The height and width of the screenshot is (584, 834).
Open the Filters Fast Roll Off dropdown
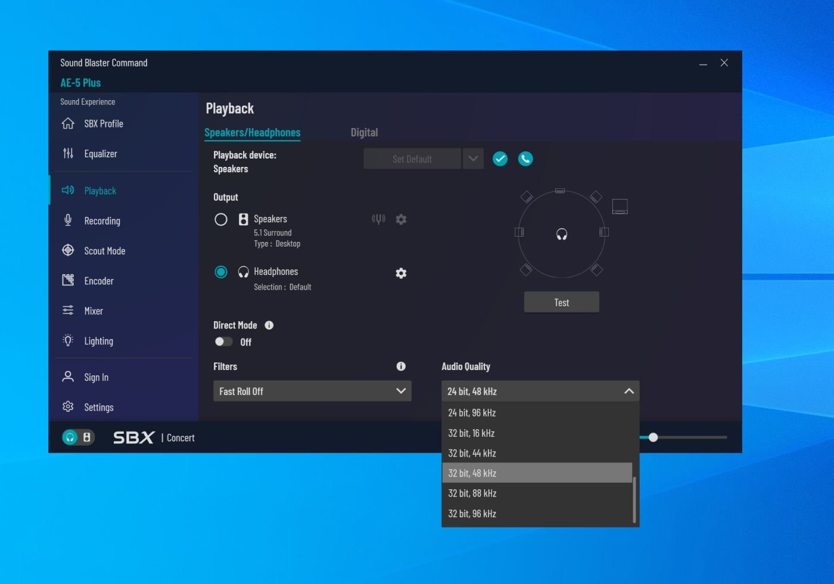(x=312, y=391)
